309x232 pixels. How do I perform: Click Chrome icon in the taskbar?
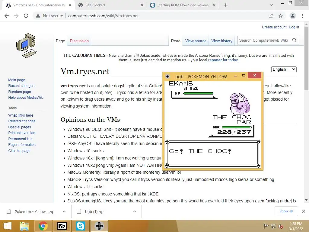pyautogui.click(x=43, y=226)
